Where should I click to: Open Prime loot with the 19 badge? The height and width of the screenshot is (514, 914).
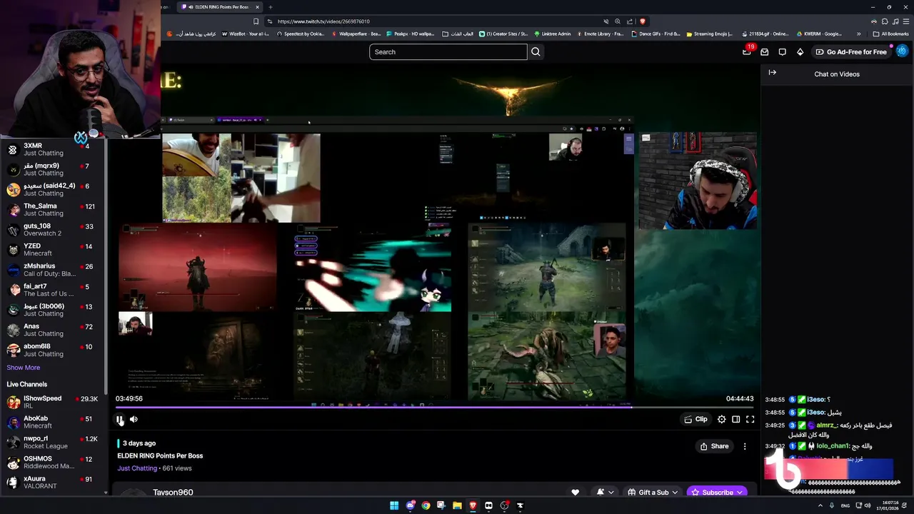(x=746, y=51)
